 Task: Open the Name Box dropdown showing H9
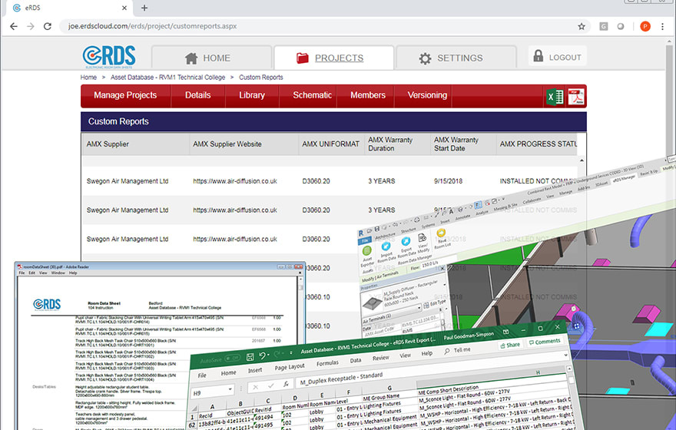(230, 389)
